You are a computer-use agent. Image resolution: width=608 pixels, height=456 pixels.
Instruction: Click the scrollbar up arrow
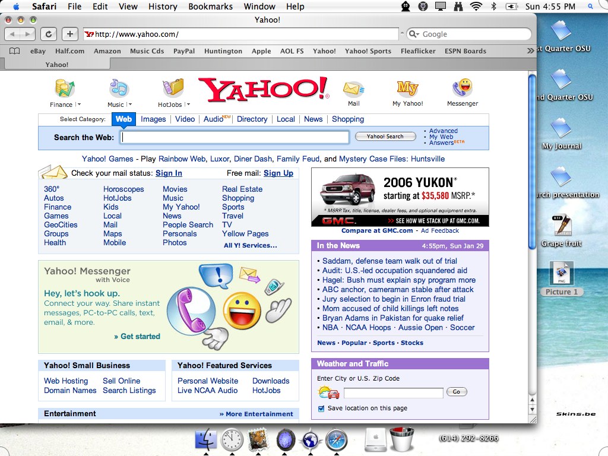coord(533,400)
